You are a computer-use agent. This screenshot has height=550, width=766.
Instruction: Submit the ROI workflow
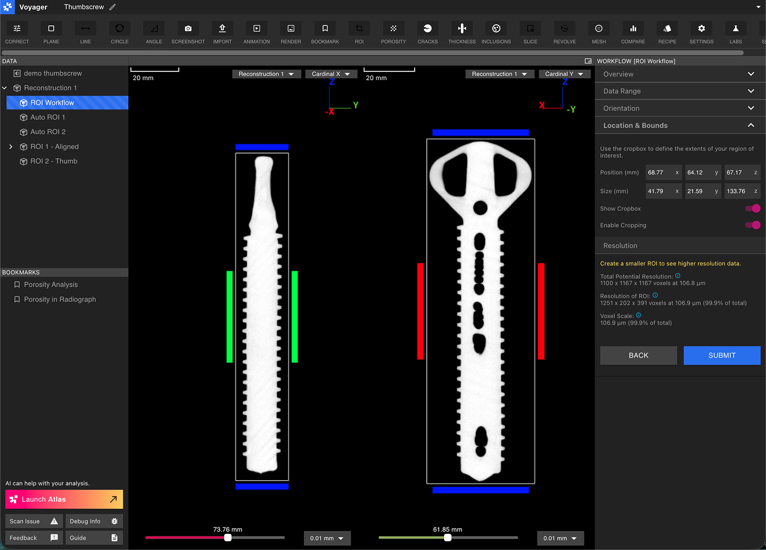coord(722,355)
